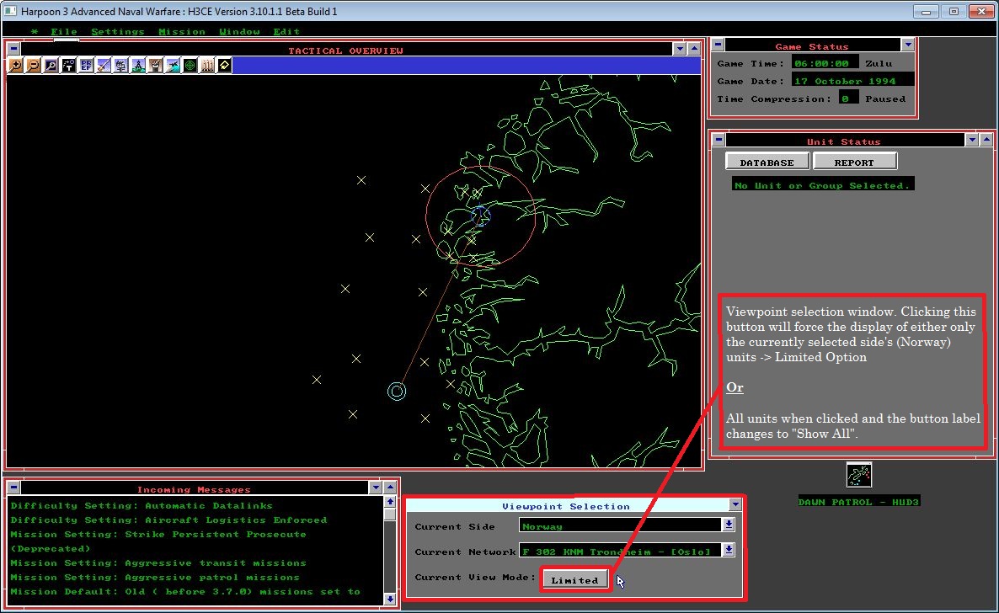Click the track/target 'T' toolbar icon

[67, 65]
